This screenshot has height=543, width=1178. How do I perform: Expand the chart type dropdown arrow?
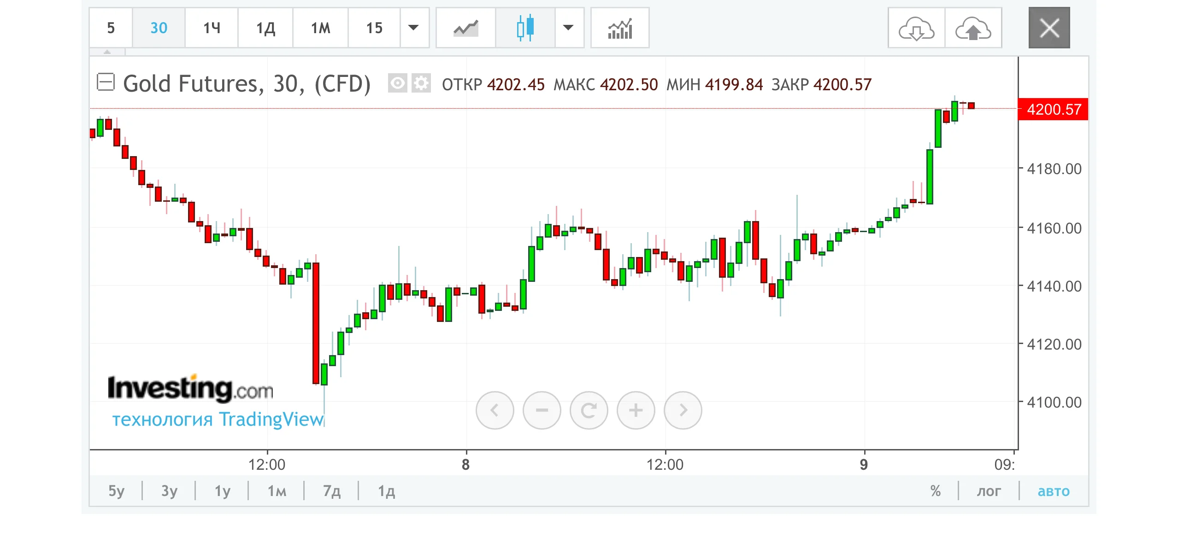tap(569, 28)
